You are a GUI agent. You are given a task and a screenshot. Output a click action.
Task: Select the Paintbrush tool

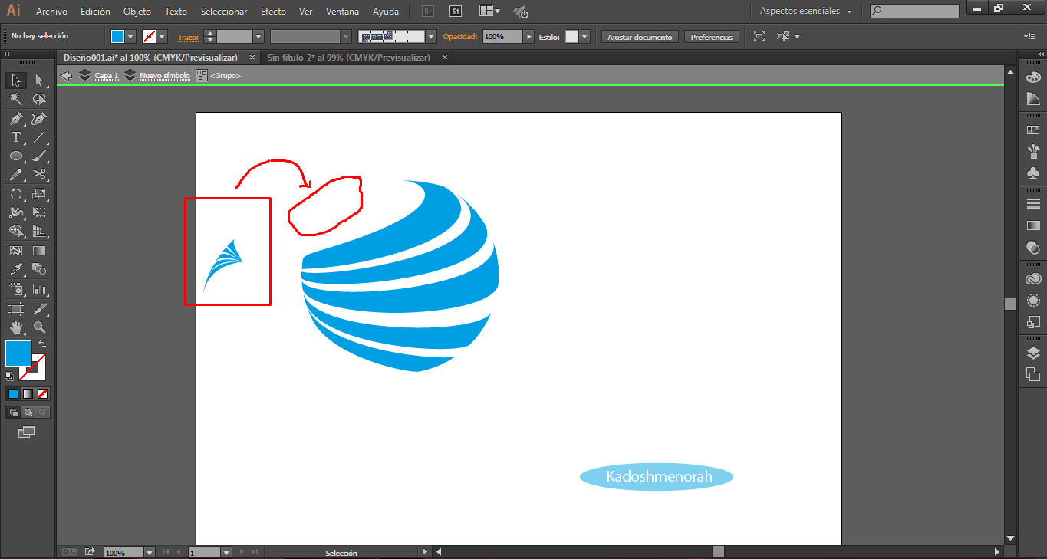click(x=39, y=156)
